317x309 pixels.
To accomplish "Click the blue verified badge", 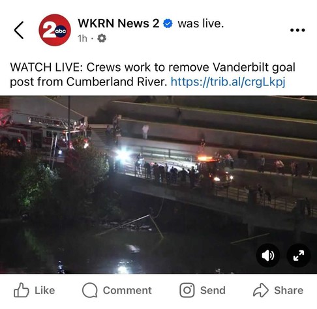I will coord(168,23).
